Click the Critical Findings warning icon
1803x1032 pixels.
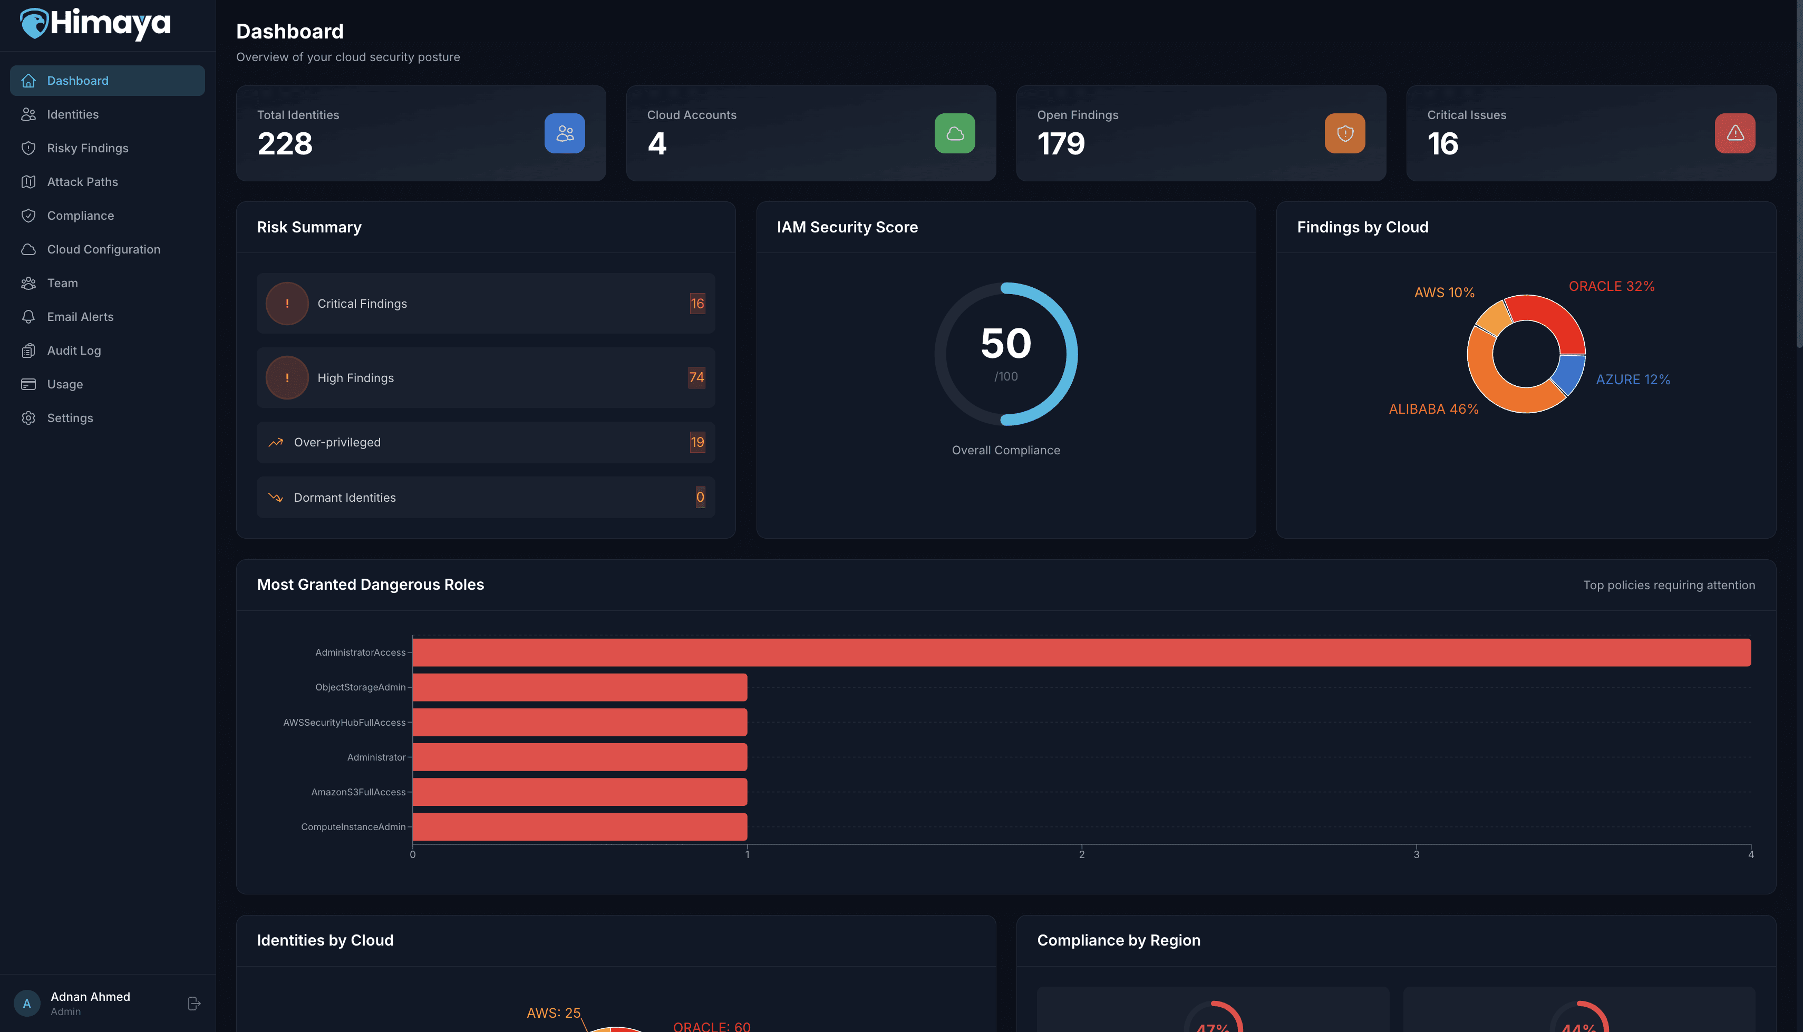[286, 304]
